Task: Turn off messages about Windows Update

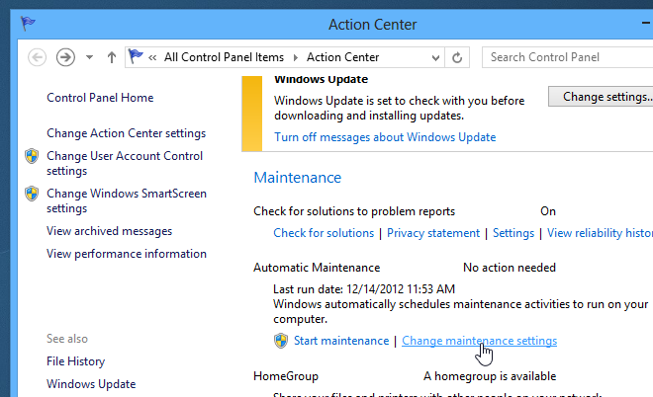Action: [x=385, y=137]
